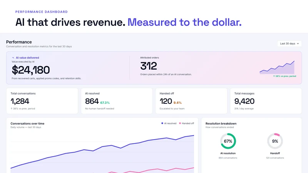Click the 67% AI resolution donut
This screenshot has height=173, width=308.
tap(228, 141)
